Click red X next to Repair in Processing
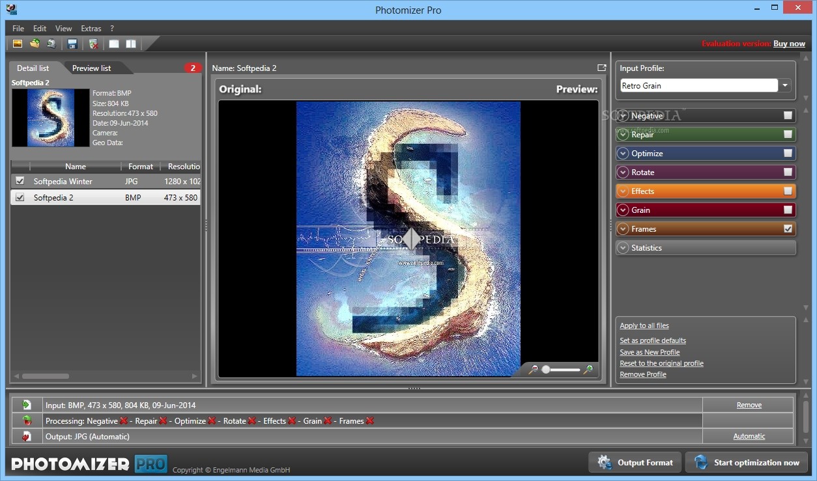817x481 pixels. 163,421
